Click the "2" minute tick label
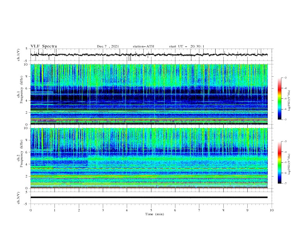 pos(79,210)
